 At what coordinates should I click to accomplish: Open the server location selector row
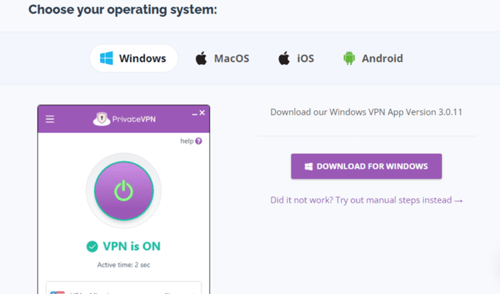pyautogui.click(x=124, y=289)
